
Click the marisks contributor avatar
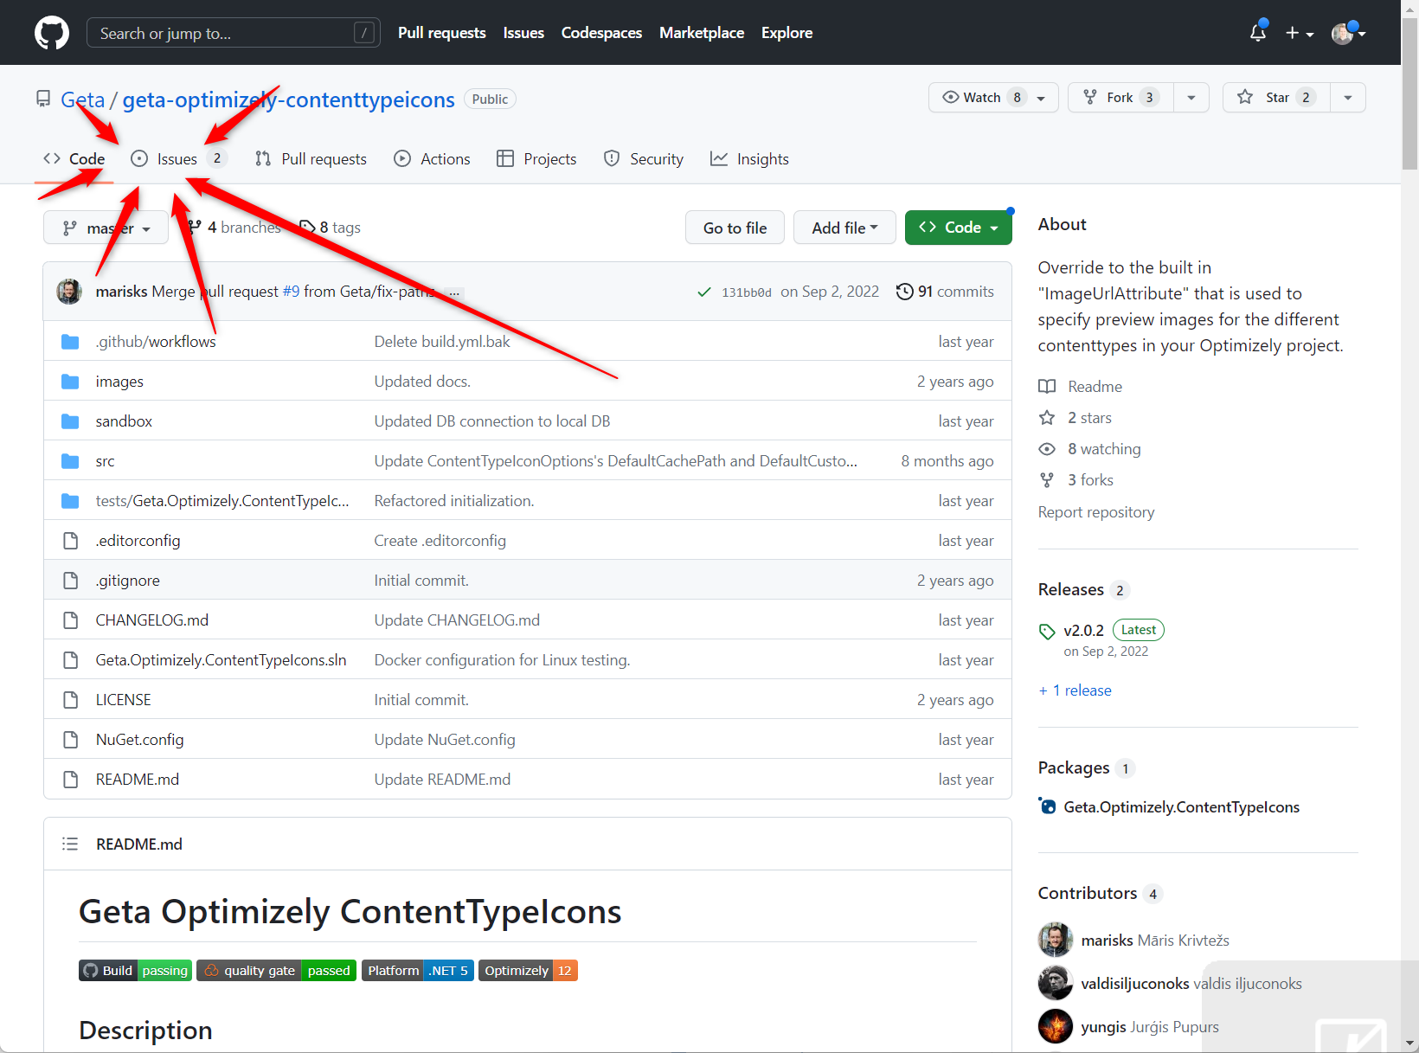click(1055, 940)
